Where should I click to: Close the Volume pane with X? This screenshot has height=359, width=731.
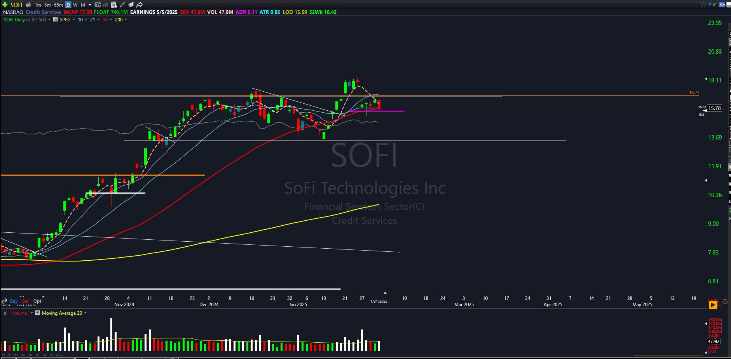click(x=5, y=313)
